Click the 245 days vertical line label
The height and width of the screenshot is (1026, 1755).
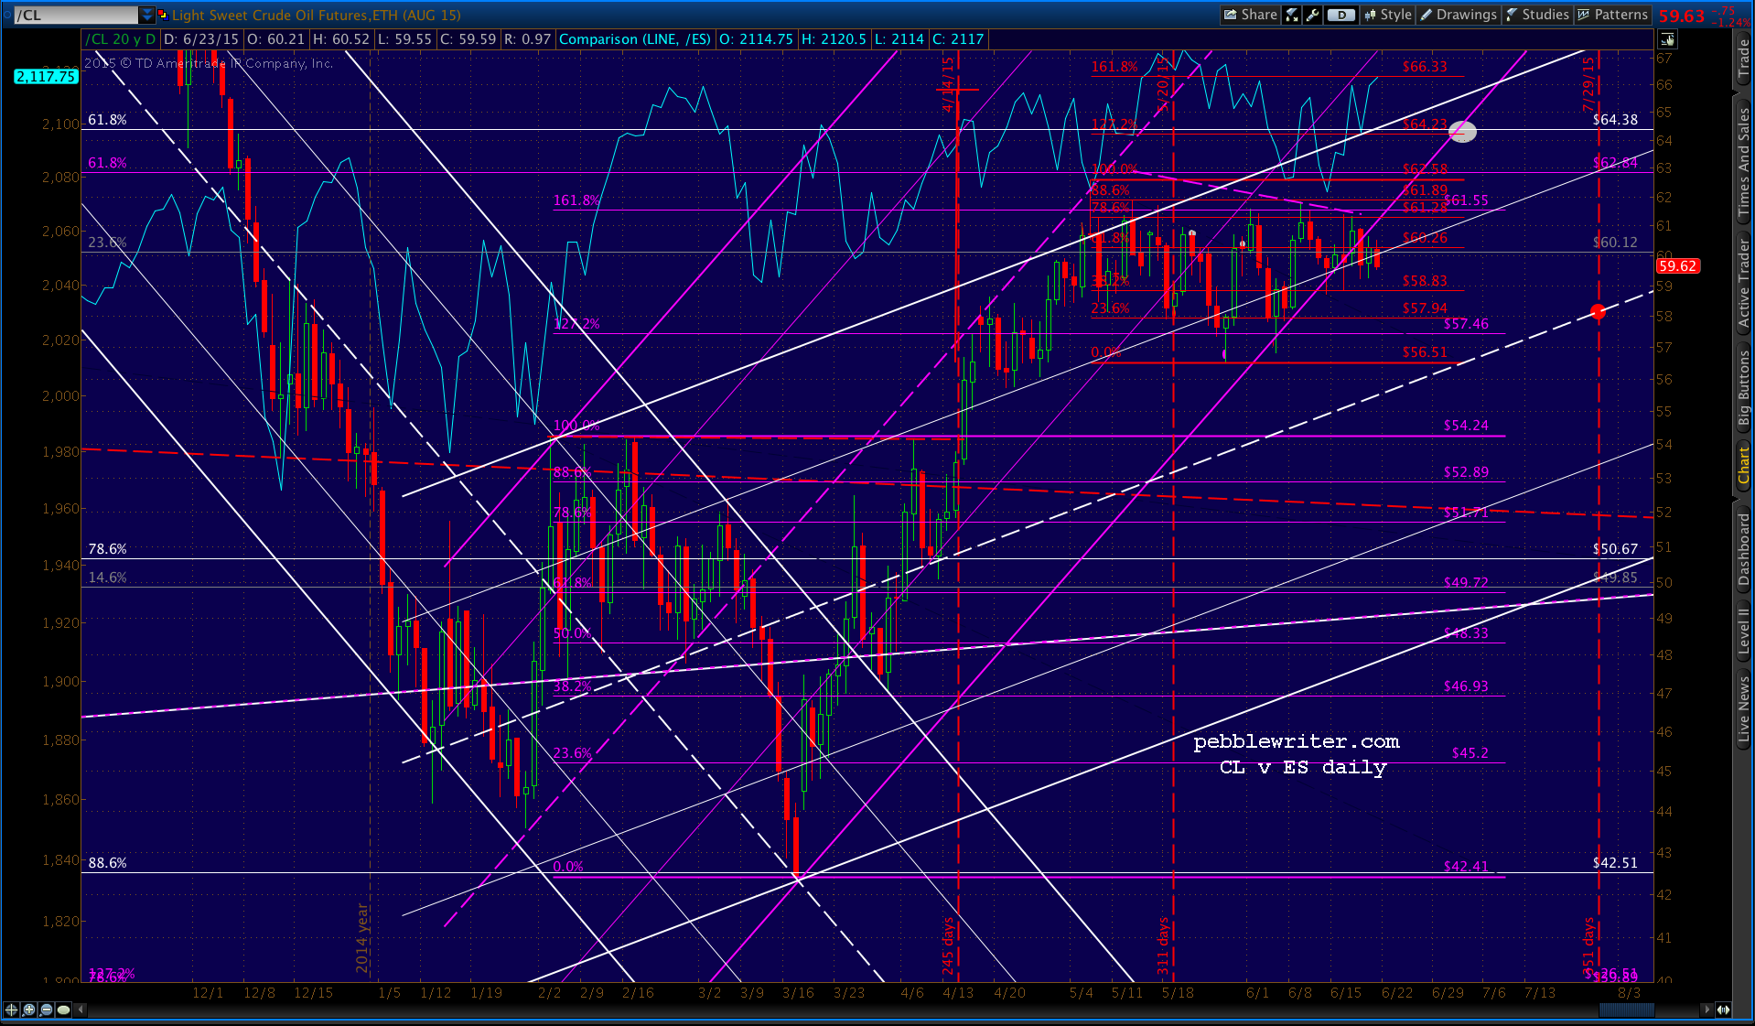tap(948, 945)
